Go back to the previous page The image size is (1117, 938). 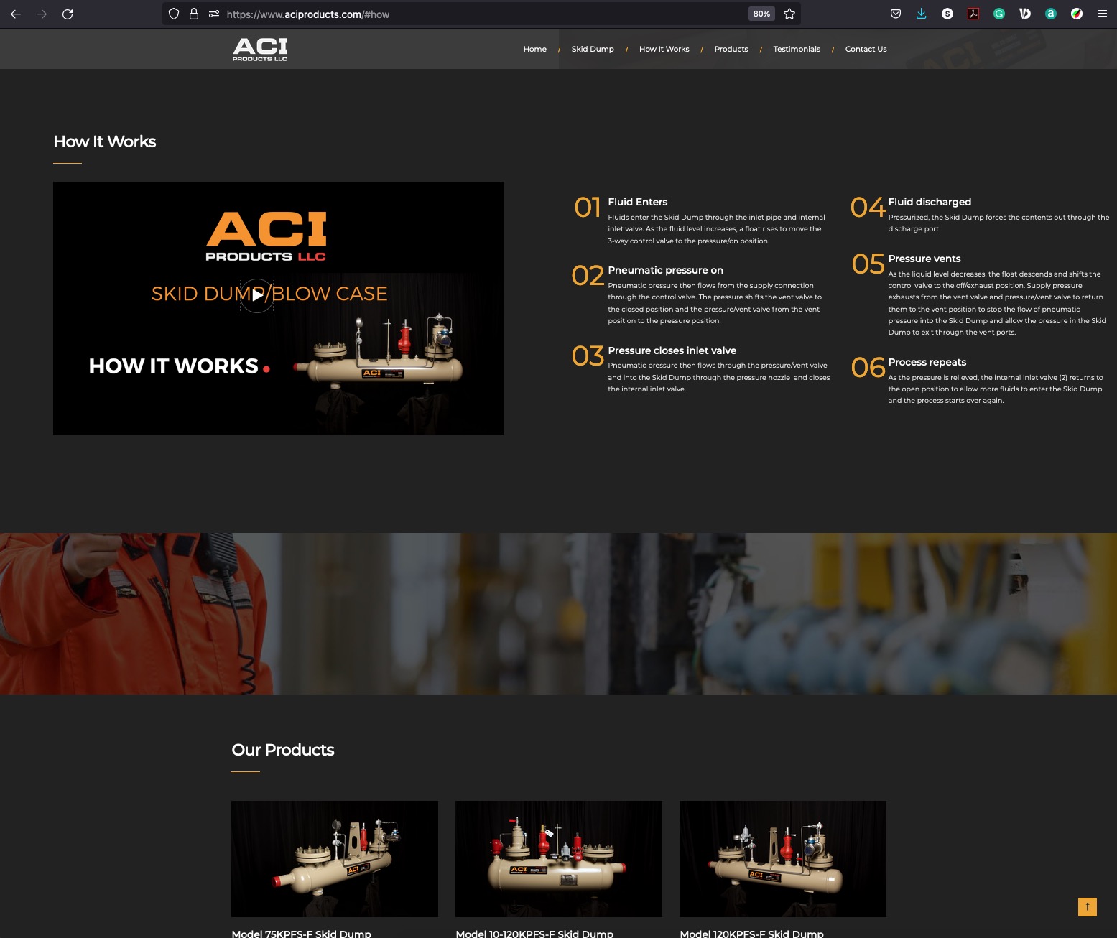[x=16, y=14]
